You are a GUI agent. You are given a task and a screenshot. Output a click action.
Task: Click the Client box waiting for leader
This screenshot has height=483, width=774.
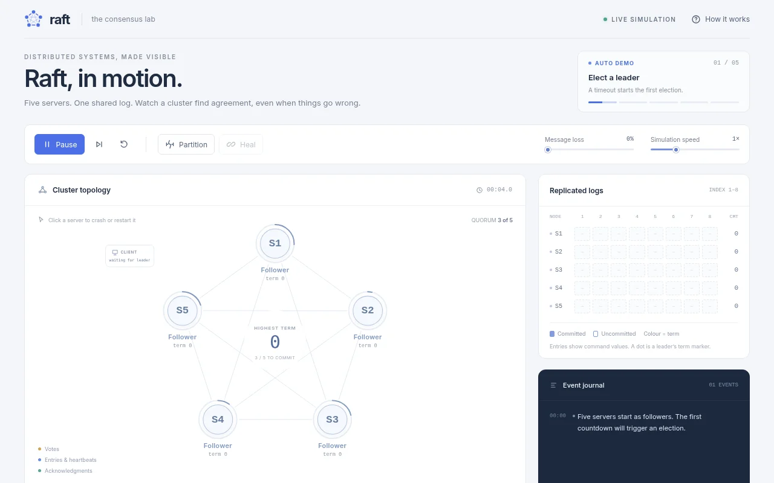click(129, 256)
